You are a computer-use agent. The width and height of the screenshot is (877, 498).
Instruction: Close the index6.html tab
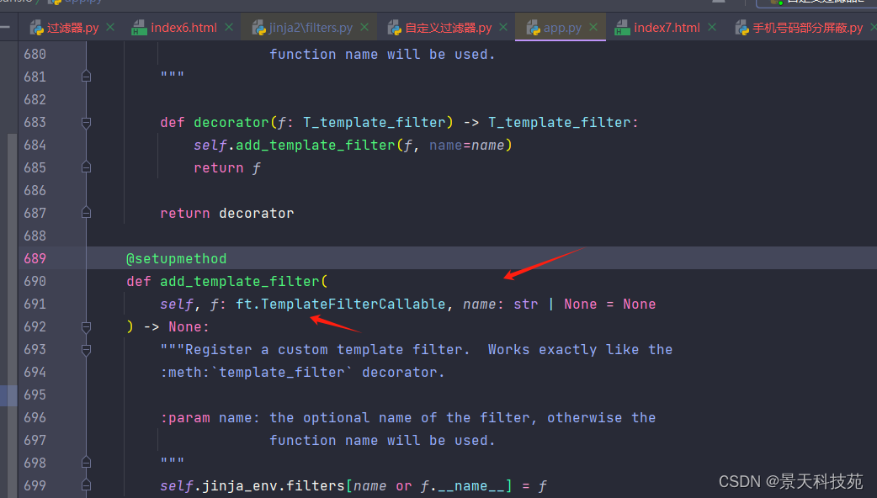pos(229,28)
